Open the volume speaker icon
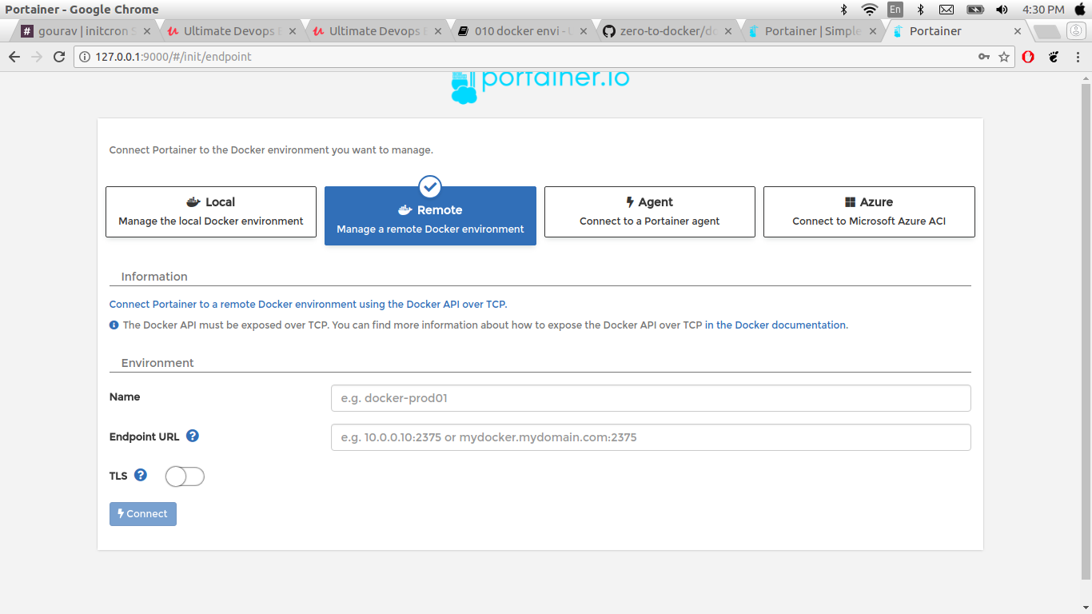1092x614 pixels. pyautogui.click(x=1002, y=10)
